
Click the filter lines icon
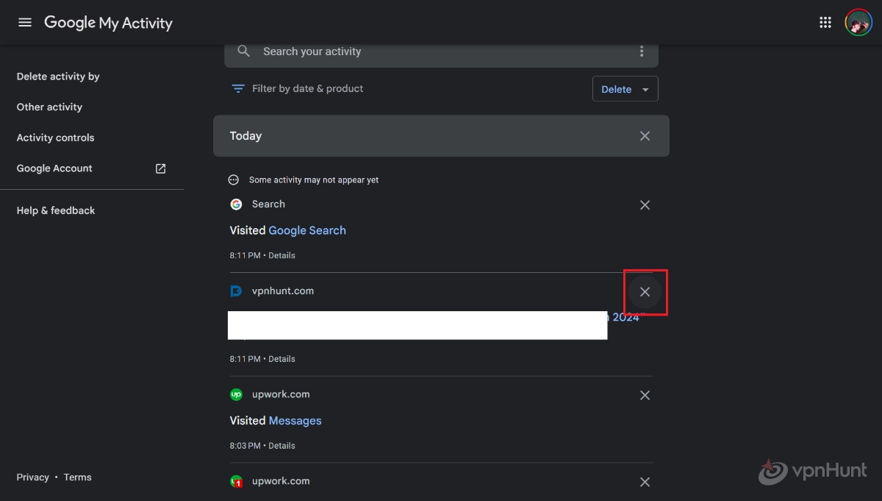coord(238,88)
